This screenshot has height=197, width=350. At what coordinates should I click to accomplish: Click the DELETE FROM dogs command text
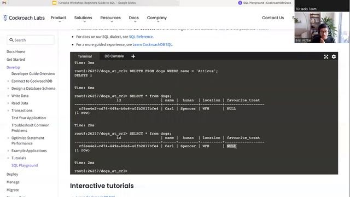point(174,71)
